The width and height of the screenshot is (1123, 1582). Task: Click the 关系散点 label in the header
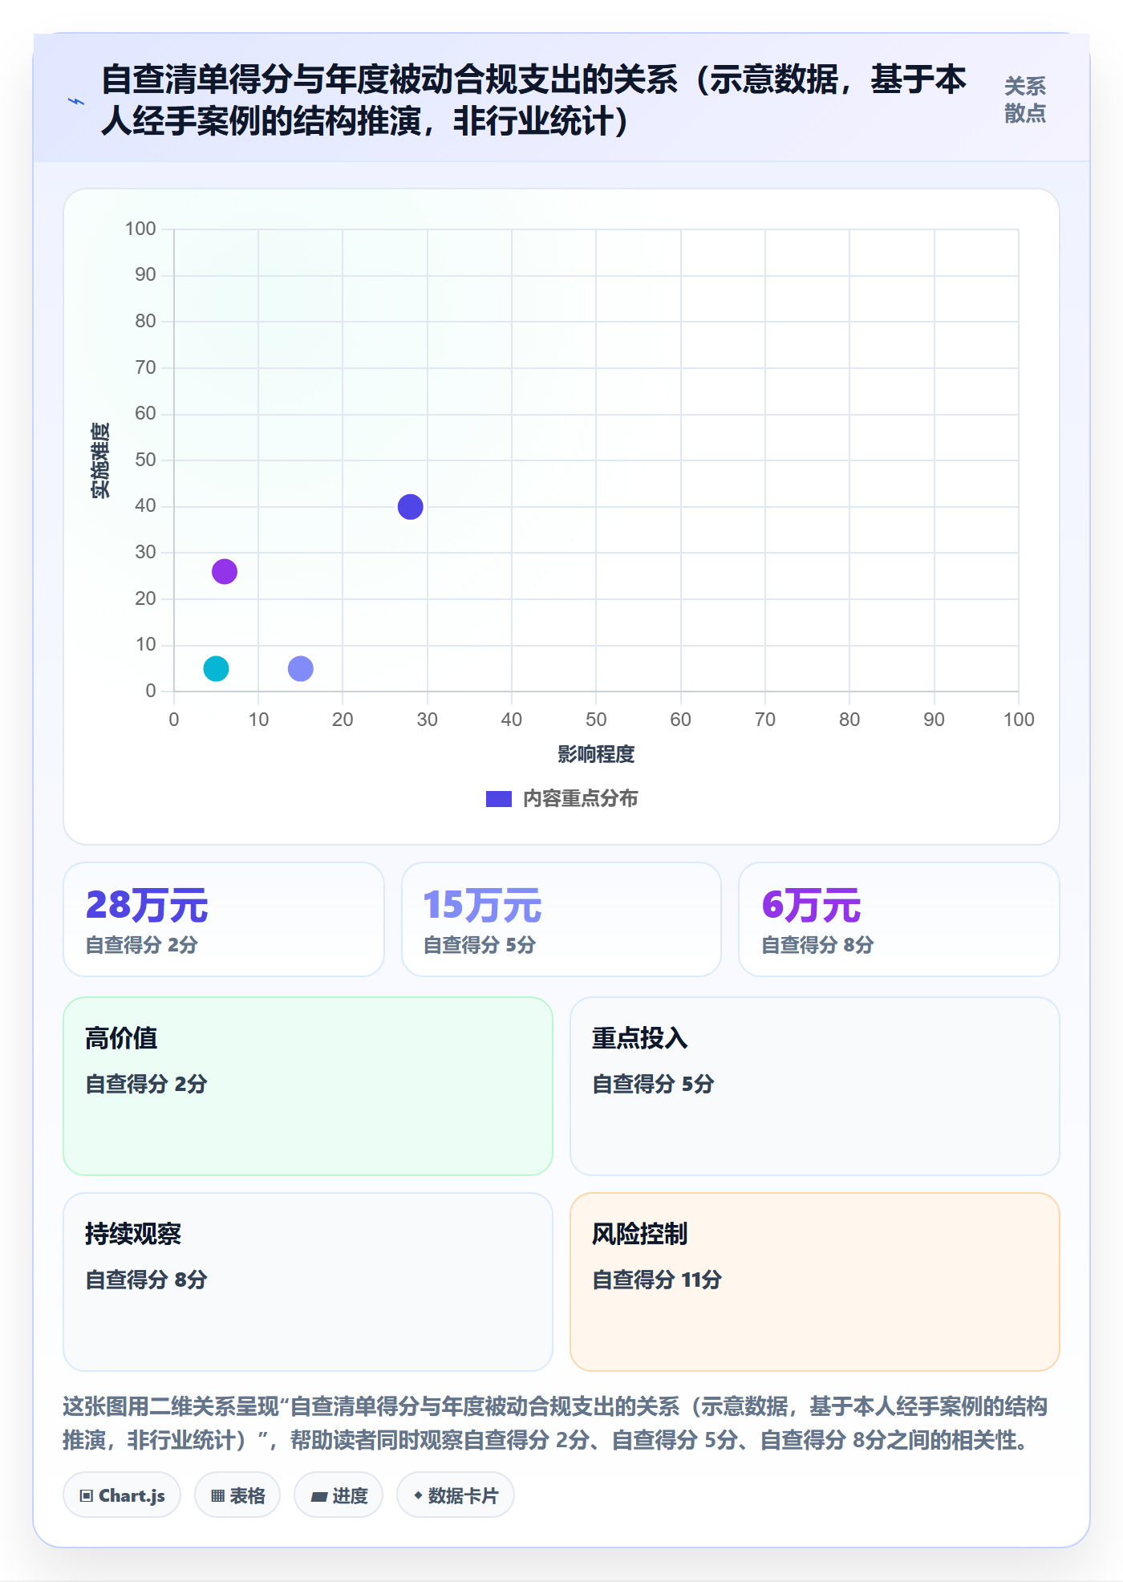1025,100
